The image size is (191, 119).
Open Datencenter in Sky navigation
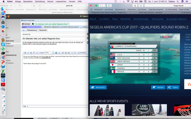[158, 19]
